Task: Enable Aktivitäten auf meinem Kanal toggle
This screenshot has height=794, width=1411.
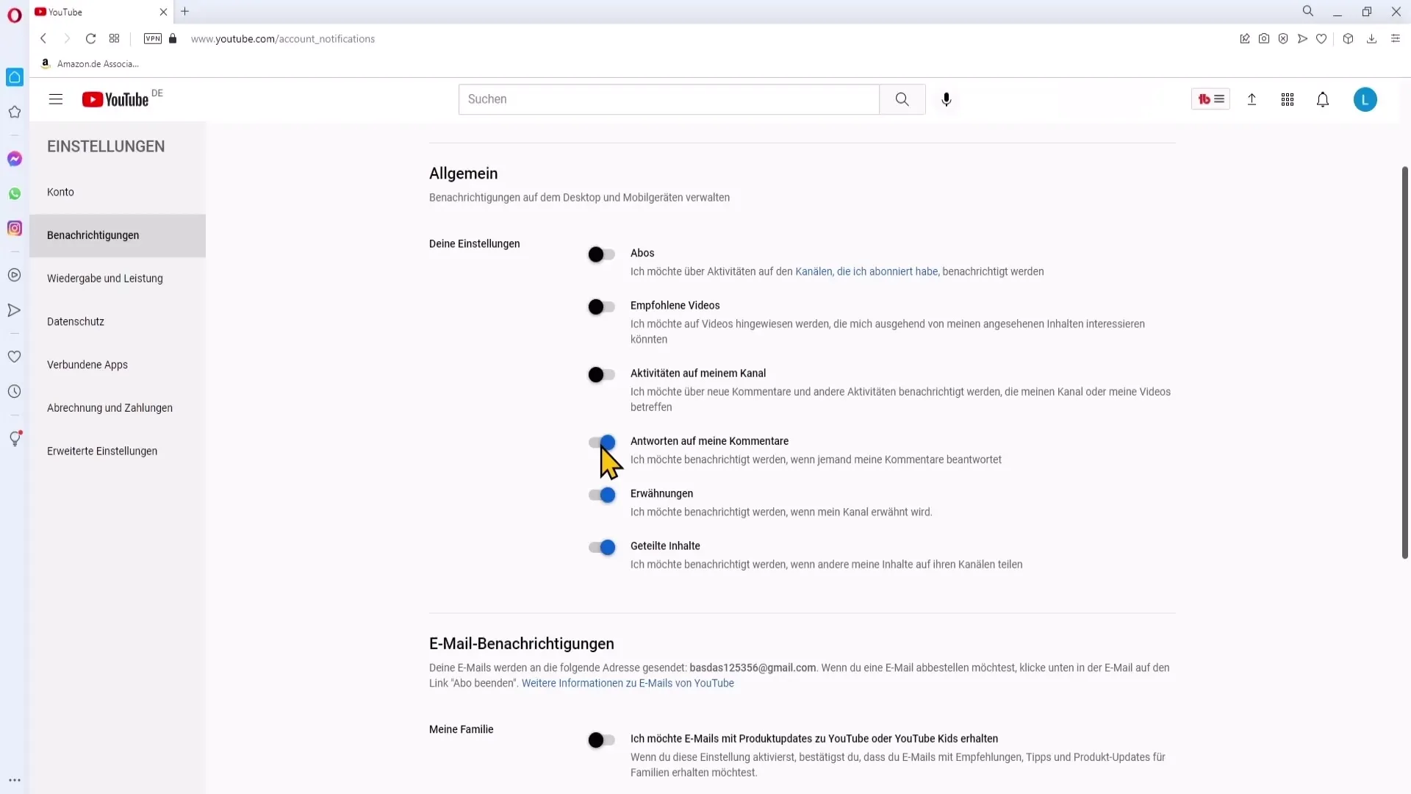Action: click(x=601, y=375)
